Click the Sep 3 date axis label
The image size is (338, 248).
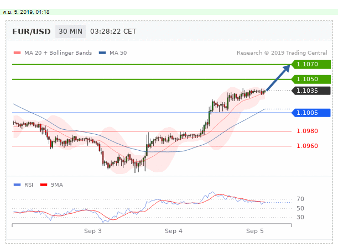tap(93, 231)
